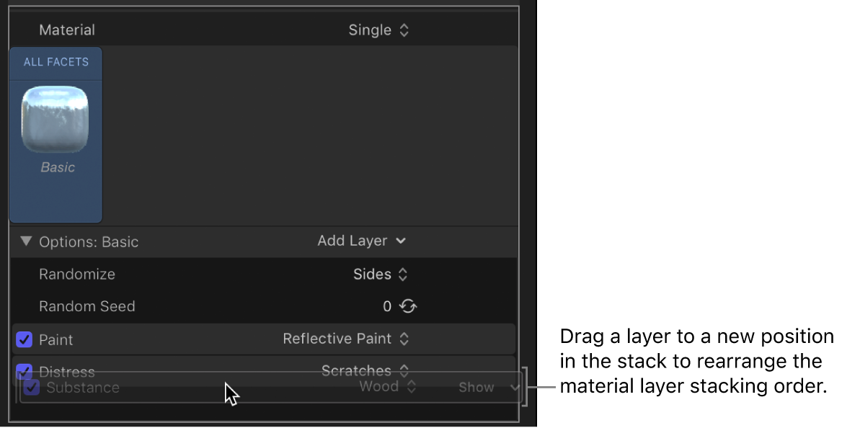Image resolution: width=842 pixels, height=428 pixels.
Task: Select the ALL FACETS tab
Action: [56, 63]
